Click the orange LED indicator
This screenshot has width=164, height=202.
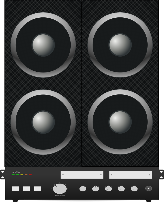pos(26,175)
